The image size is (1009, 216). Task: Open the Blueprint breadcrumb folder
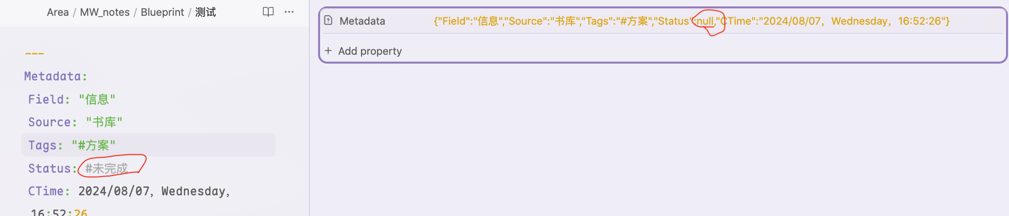[162, 12]
